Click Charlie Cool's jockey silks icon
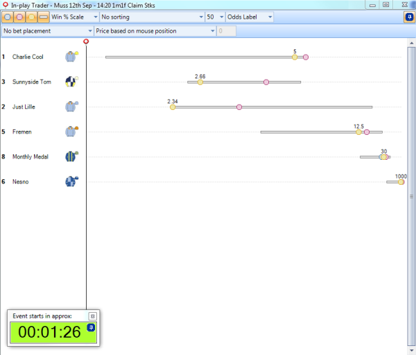416x355 pixels. [x=71, y=57]
